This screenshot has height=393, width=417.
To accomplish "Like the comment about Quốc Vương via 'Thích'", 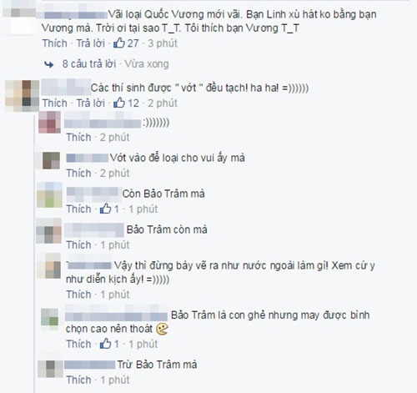I will pyautogui.click(x=55, y=43).
